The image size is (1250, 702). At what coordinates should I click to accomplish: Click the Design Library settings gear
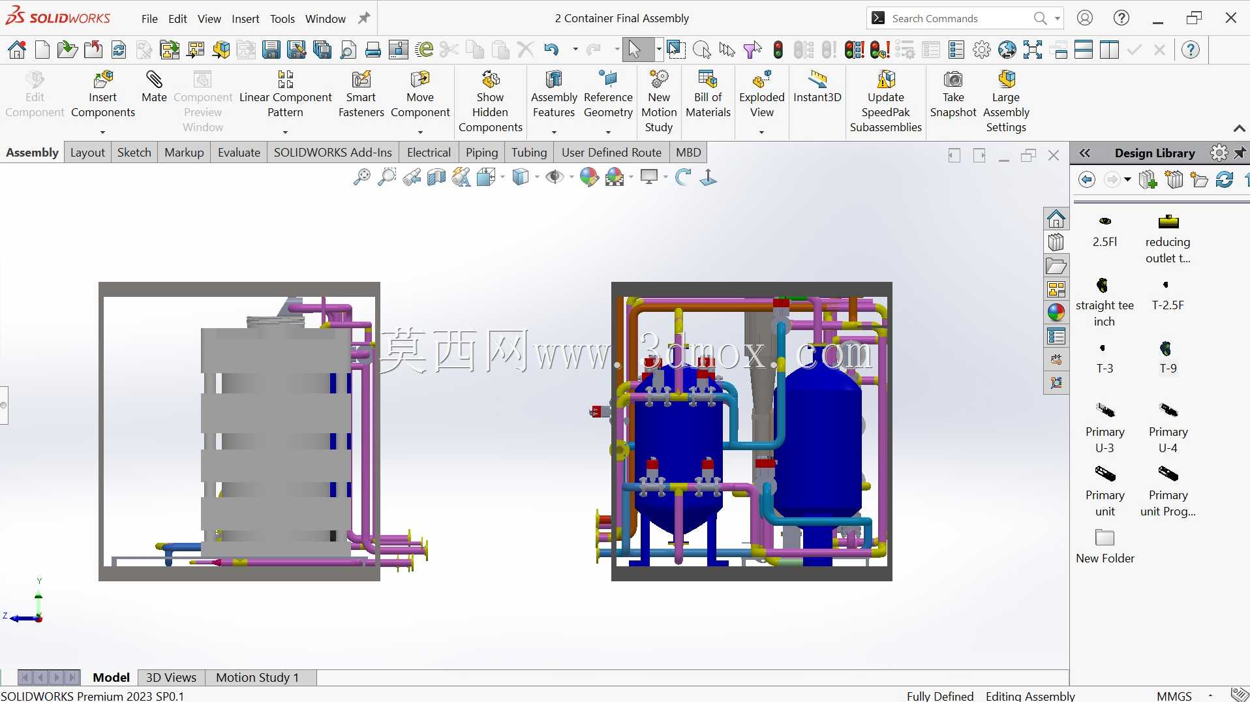[1219, 153]
